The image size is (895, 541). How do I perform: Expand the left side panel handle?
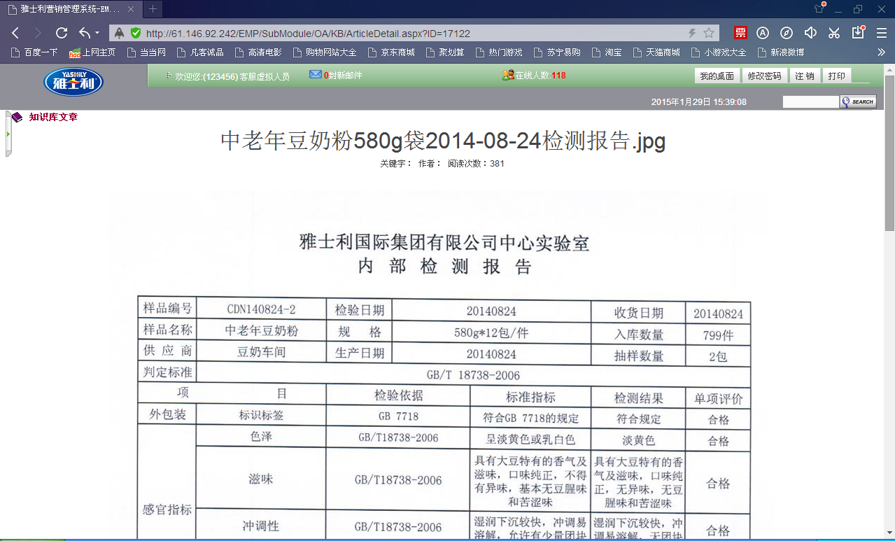coord(8,133)
